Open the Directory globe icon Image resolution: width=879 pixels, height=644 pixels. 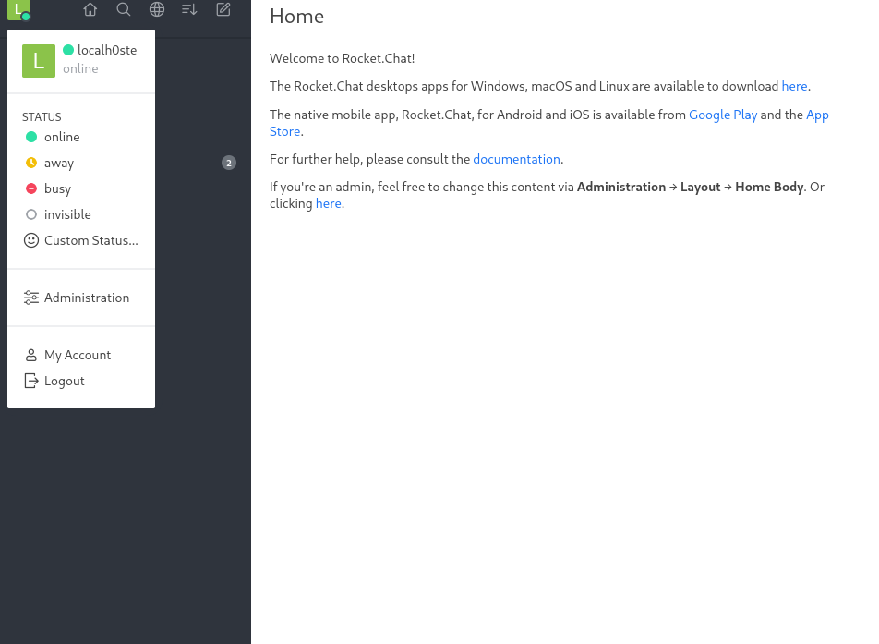coord(156,9)
